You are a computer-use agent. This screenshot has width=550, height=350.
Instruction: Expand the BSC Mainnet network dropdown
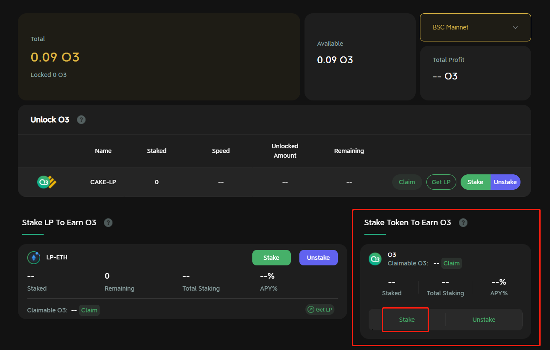click(x=476, y=27)
